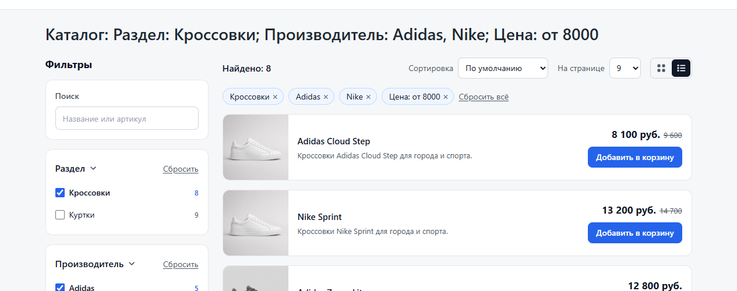
Task: Open the Adidas Cloud Step title
Action: tap(334, 141)
